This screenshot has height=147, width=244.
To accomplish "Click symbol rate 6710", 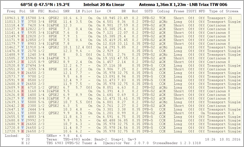I will click(x=32, y=87).
